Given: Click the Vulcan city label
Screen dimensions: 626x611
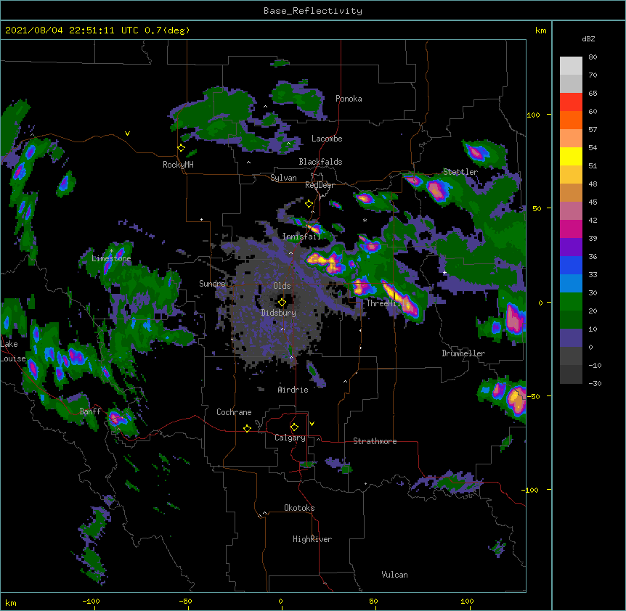Looking at the screenshot, I should (394, 575).
